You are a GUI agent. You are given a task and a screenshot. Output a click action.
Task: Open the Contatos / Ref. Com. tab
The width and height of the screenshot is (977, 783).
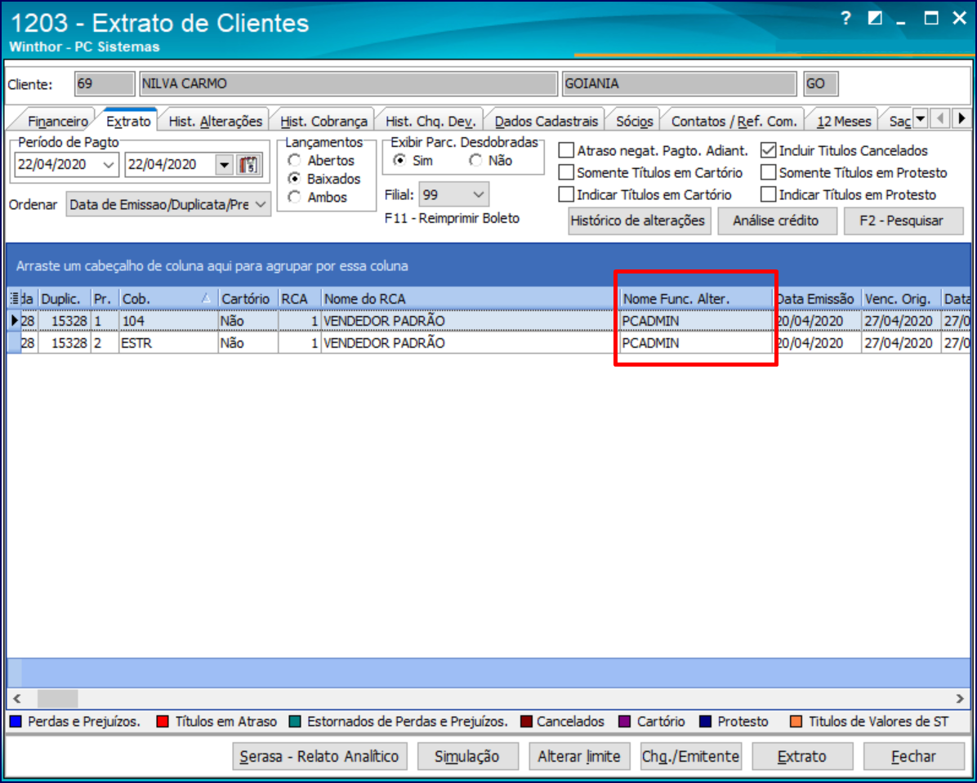734,122
